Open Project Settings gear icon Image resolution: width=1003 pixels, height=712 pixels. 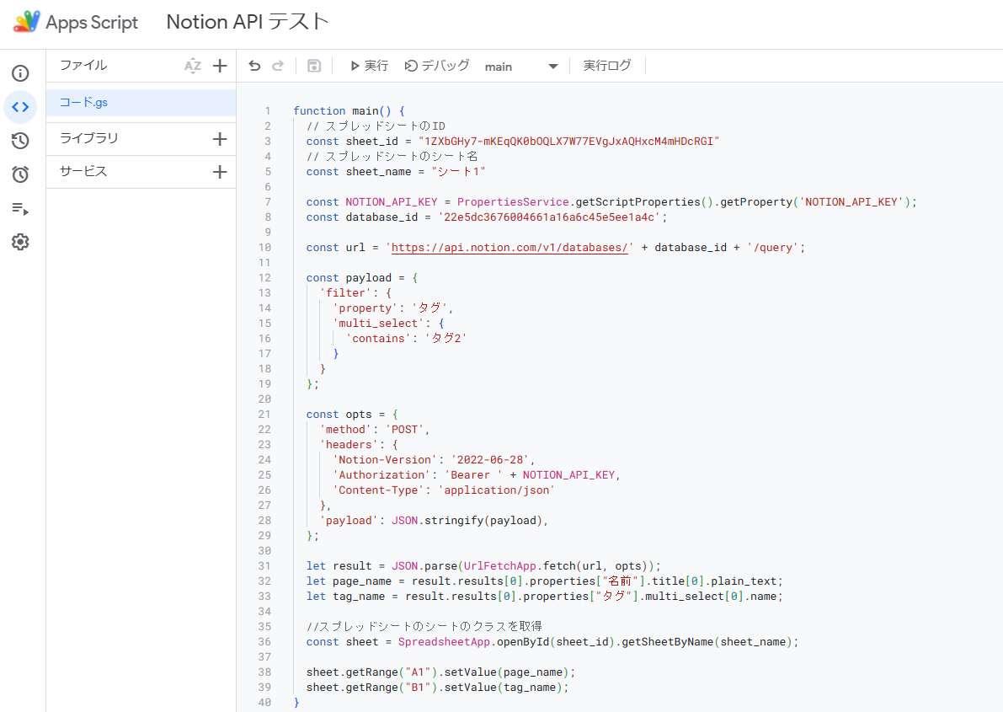point(20,242)
